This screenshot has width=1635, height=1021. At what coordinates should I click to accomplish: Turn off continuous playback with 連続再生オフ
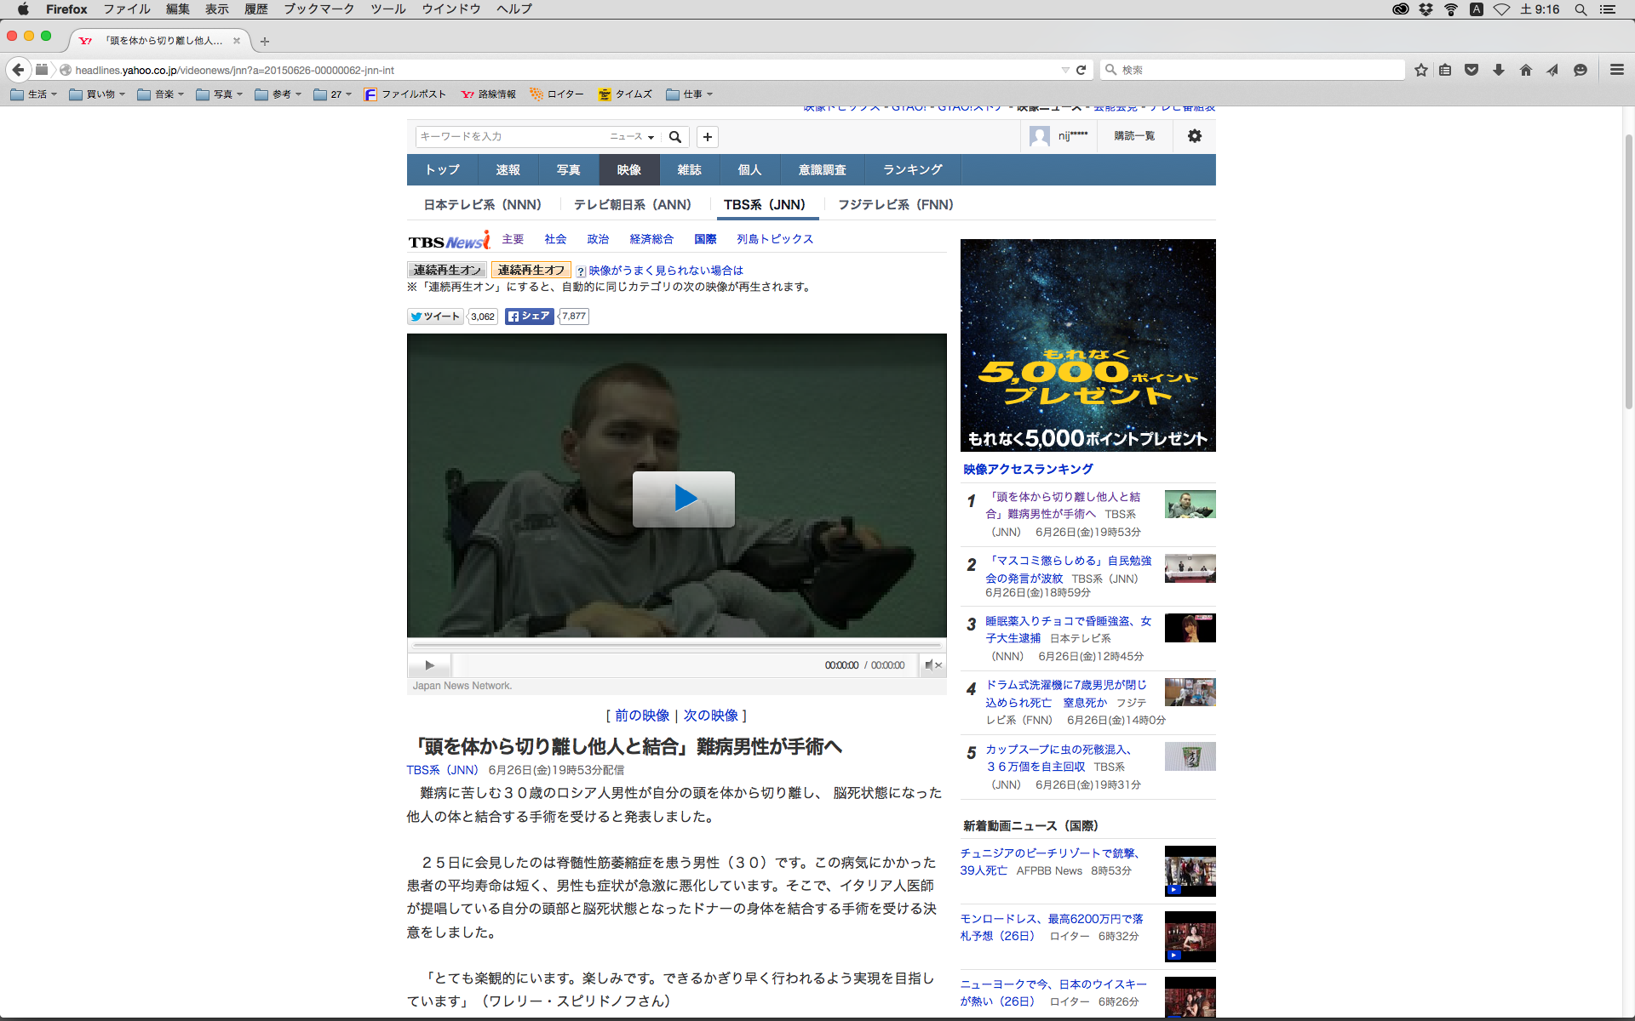531,270
